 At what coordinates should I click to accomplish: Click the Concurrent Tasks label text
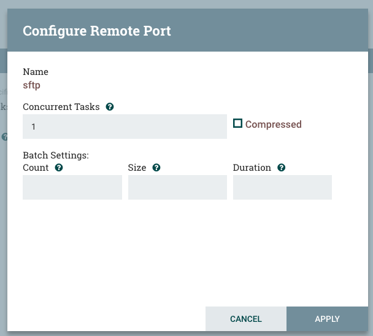click(x=61, y=106)
